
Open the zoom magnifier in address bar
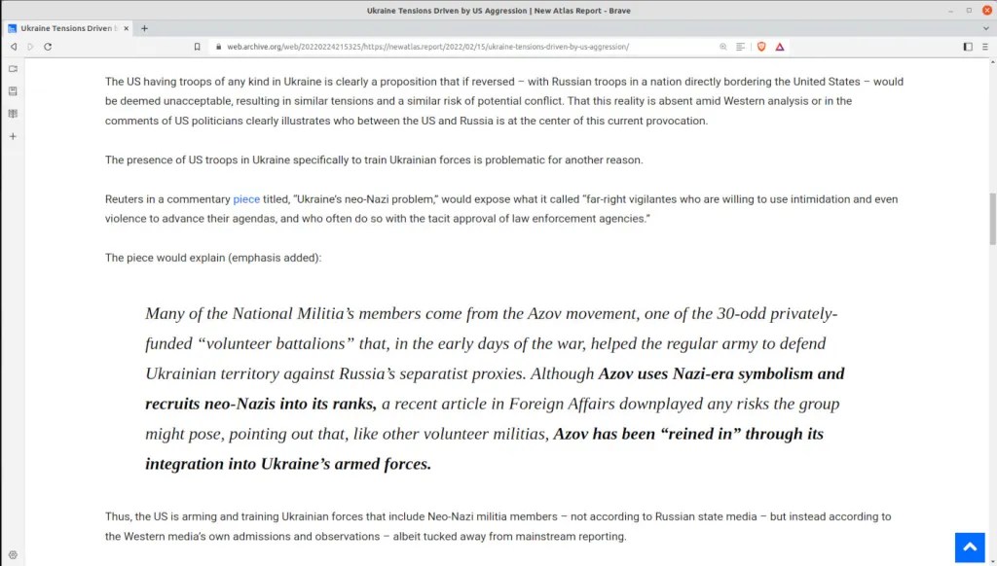pyautogui.click(x=722, y=47)
